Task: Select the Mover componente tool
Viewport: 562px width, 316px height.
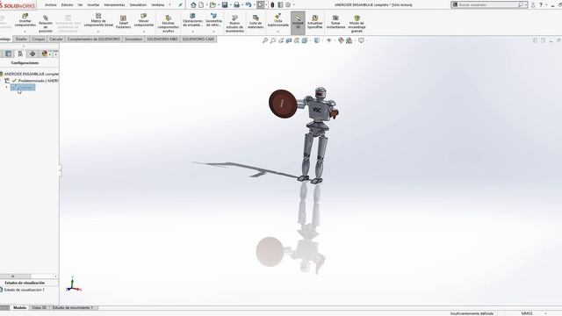Action: click(x=144, y=20)
